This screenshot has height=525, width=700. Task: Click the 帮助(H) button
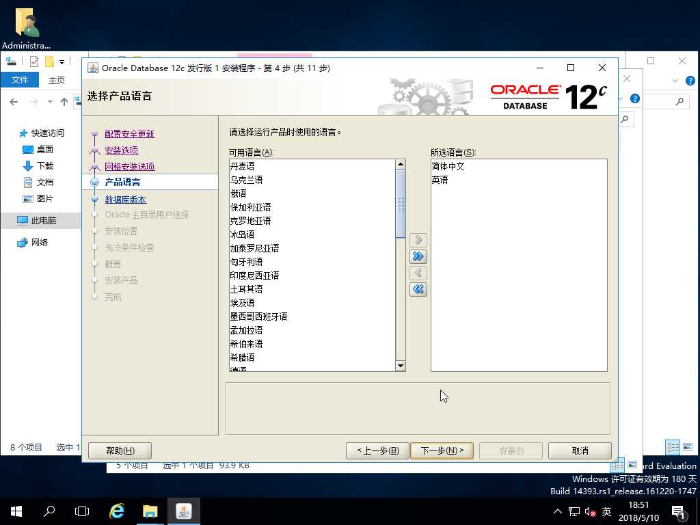coord(120,451)
